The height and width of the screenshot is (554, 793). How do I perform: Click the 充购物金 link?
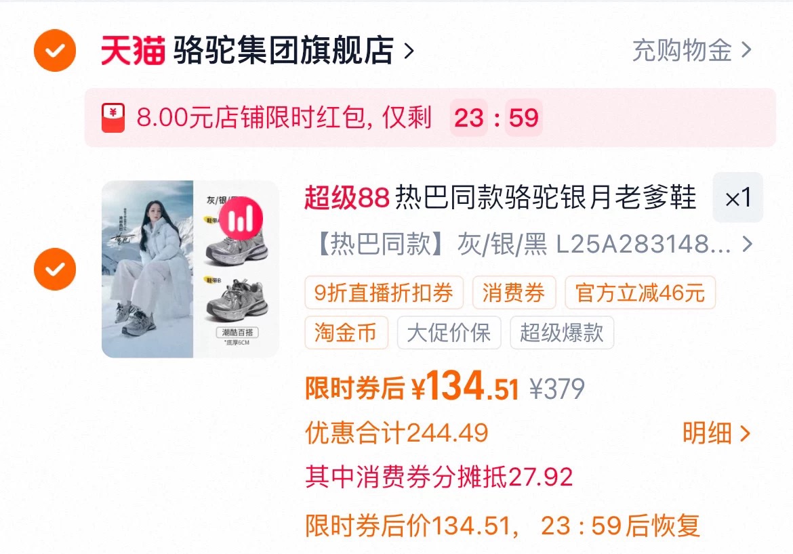[x=692, y=50]
